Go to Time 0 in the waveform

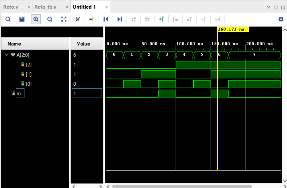point(106,19)
